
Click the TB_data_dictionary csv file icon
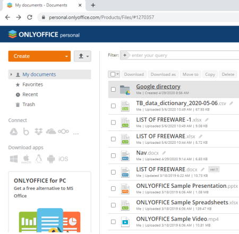125,106
